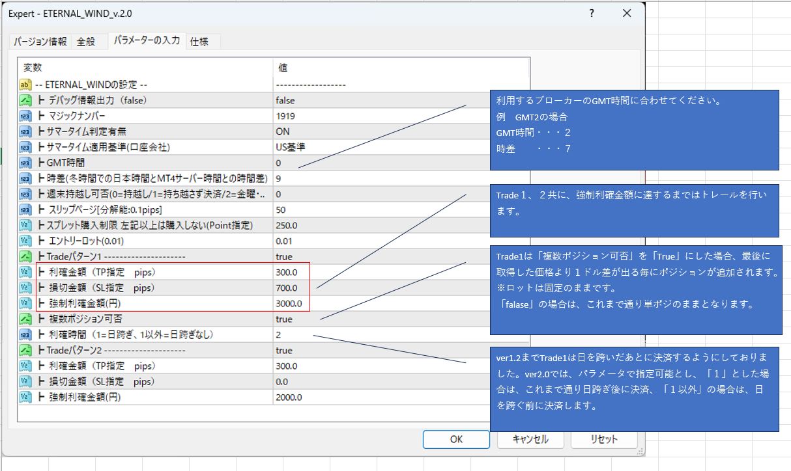Click the icon beside Tradeパターン1 row
791x471 pixels.
pos(25,256)
